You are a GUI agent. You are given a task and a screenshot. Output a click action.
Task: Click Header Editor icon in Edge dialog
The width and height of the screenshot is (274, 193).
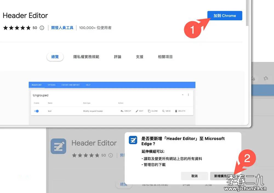133,140
